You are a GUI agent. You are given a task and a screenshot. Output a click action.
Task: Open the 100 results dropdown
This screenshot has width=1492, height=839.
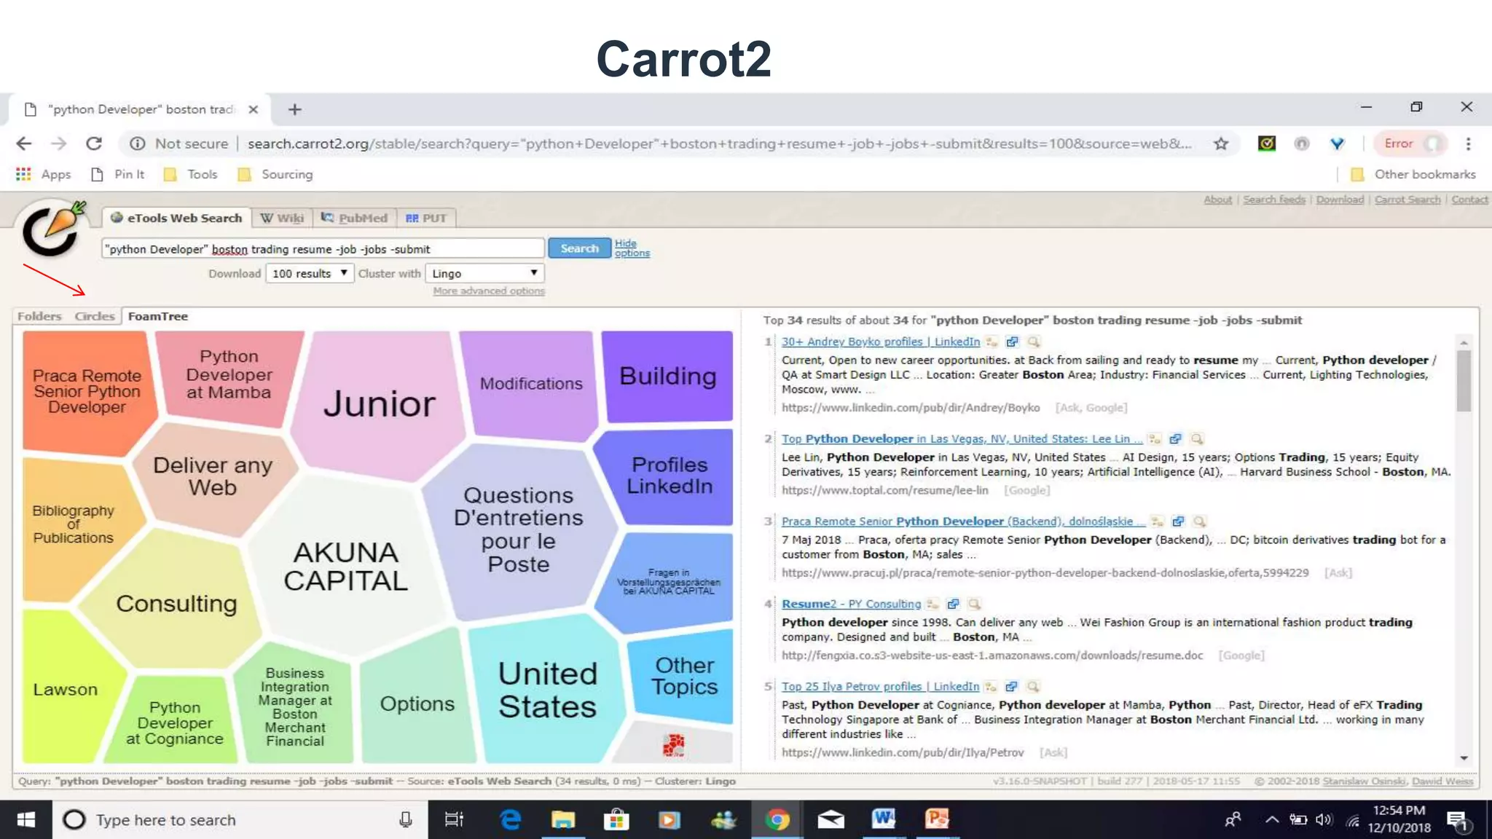tap(310, 273)
